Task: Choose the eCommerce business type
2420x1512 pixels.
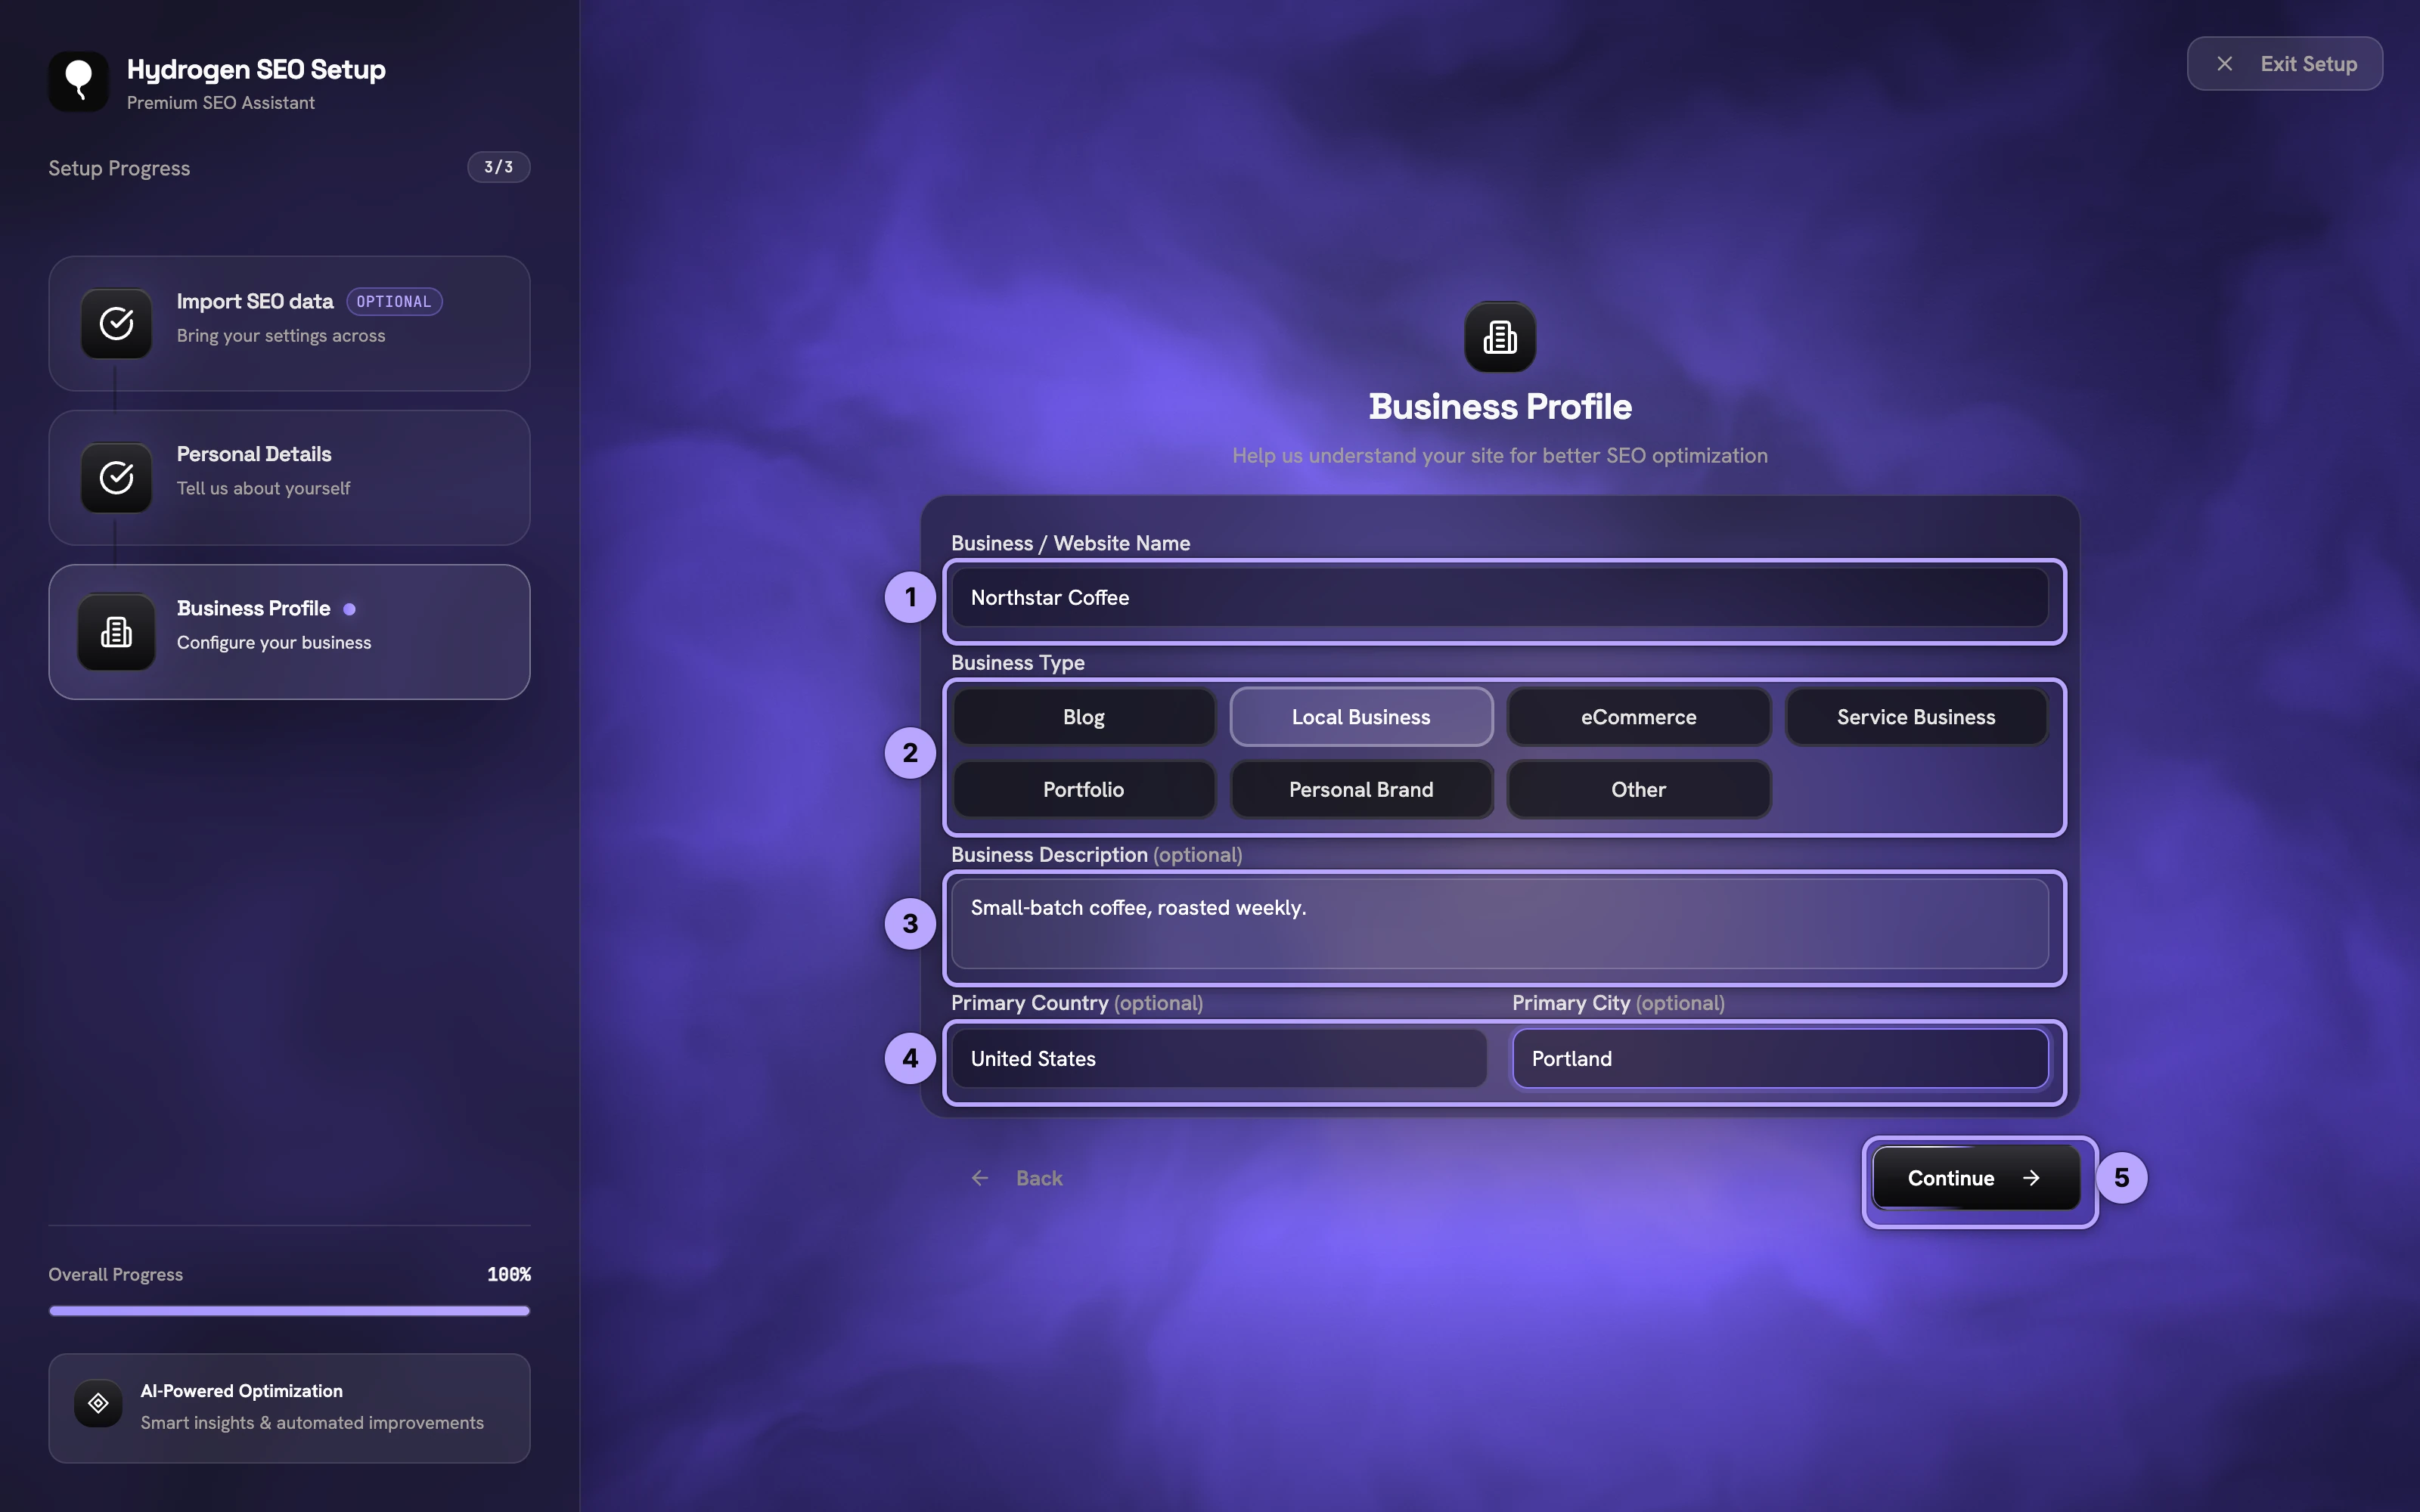Action: [x=1638, y=717]
